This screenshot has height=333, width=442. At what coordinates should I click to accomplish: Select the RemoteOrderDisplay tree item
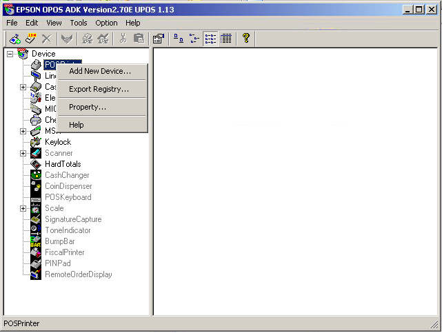(x=78, y=274)
